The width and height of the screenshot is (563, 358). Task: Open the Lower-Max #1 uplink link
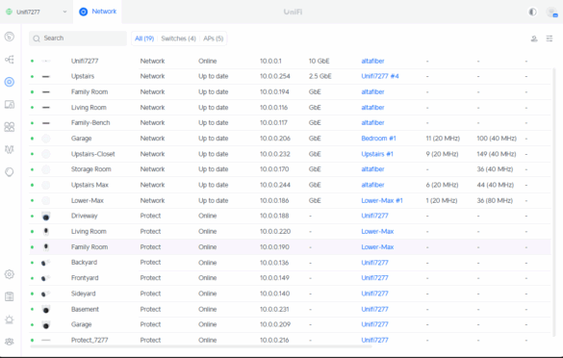pos(382,200)
